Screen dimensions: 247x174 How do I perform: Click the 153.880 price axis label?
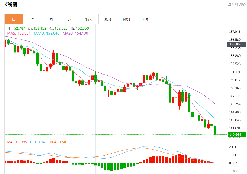click(x=235, y=56)
